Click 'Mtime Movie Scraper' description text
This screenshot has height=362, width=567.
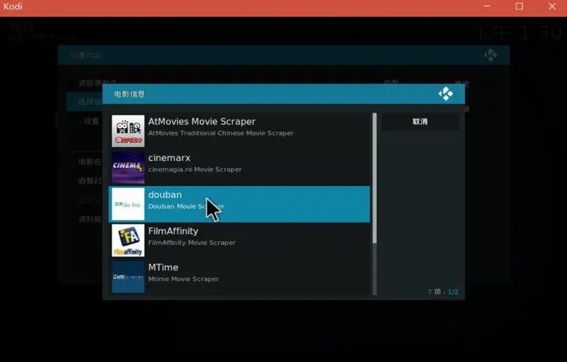(x=183, y=279)
